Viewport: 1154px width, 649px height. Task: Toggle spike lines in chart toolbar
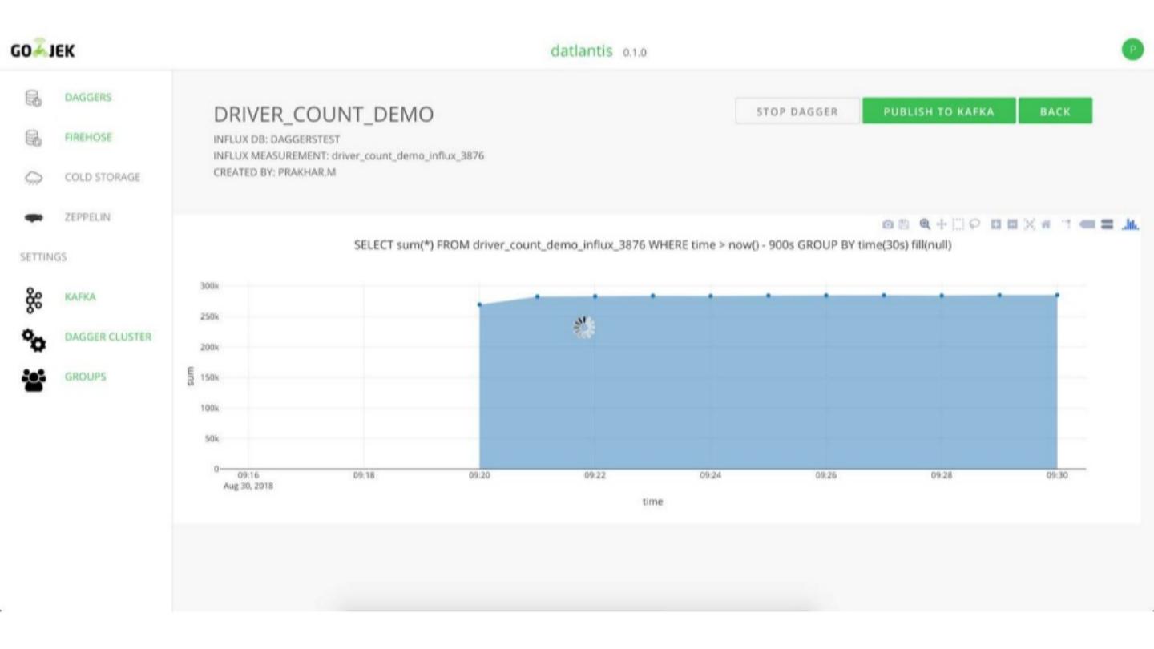click(x=1067, y=224)
